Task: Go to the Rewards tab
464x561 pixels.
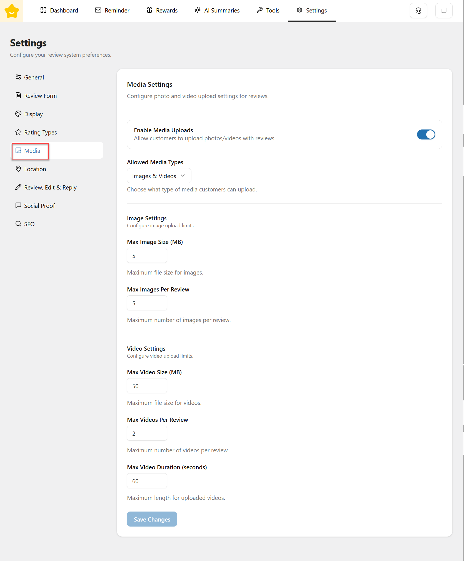Action: [162, 11]
